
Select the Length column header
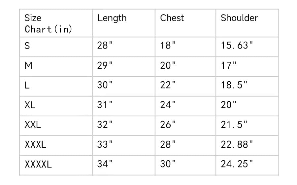pyautogui.click(x=112, y=18)
